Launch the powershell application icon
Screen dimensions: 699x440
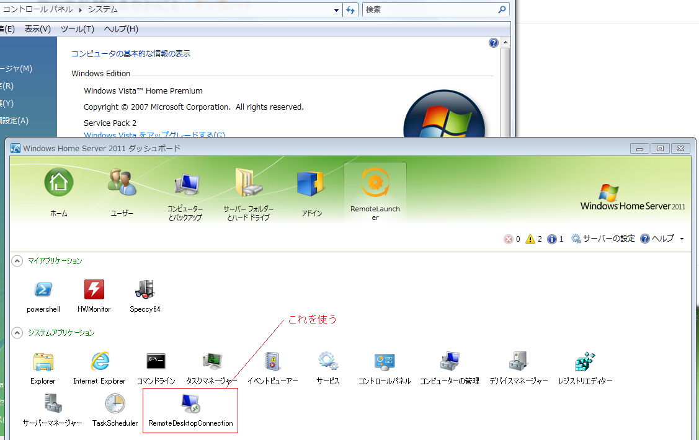[43, 296]
